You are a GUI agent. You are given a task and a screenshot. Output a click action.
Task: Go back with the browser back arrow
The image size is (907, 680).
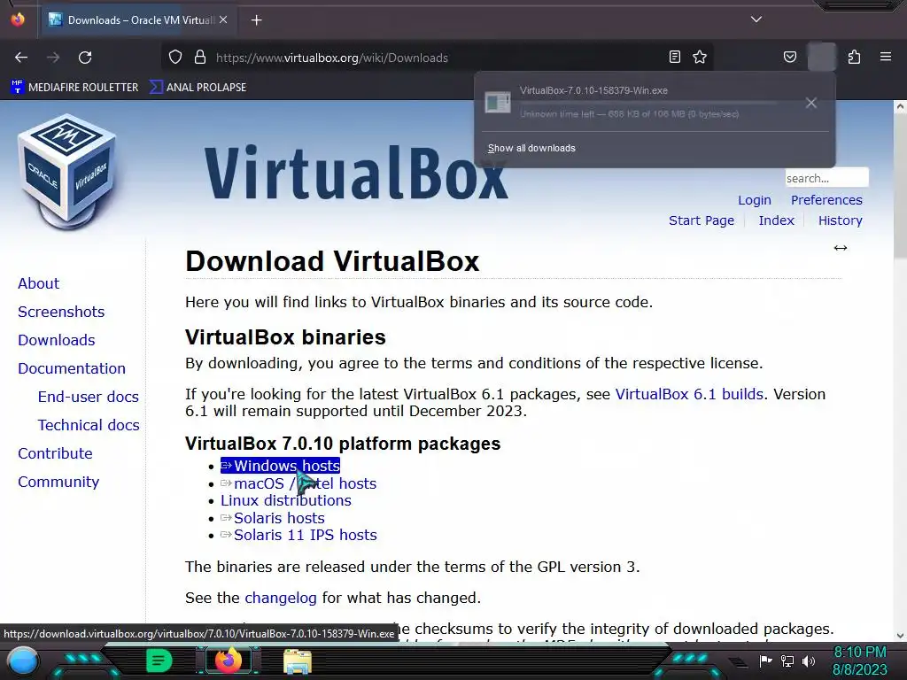coord(21,58)
